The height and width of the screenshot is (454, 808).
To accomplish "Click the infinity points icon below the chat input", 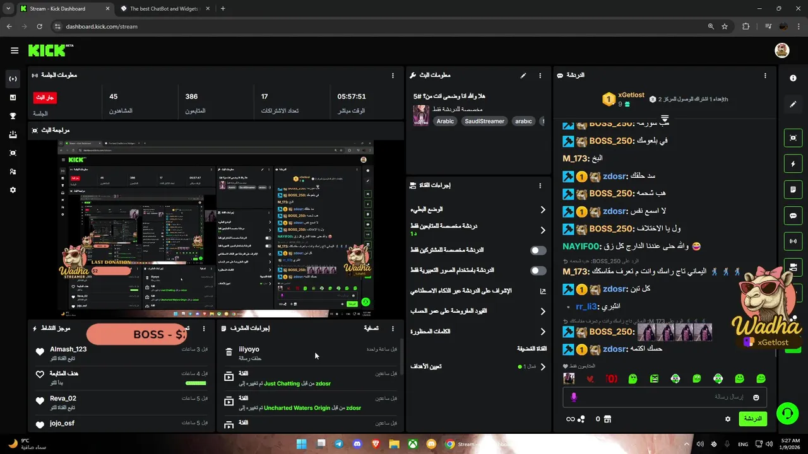I will pyautogui.click(x=571, y=419).
